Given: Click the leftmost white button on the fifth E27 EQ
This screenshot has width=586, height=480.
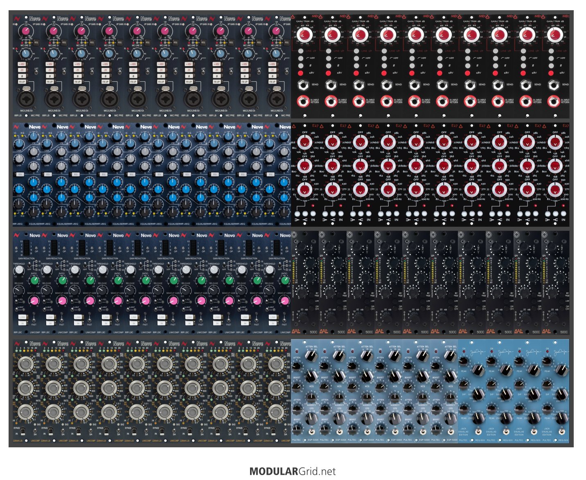Looking at the screenshot, I should (408, 214).
